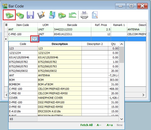Screen dimensions: 151x130
Task: Click the disk with blue arrow icon
Action: (x=51, y=15)
